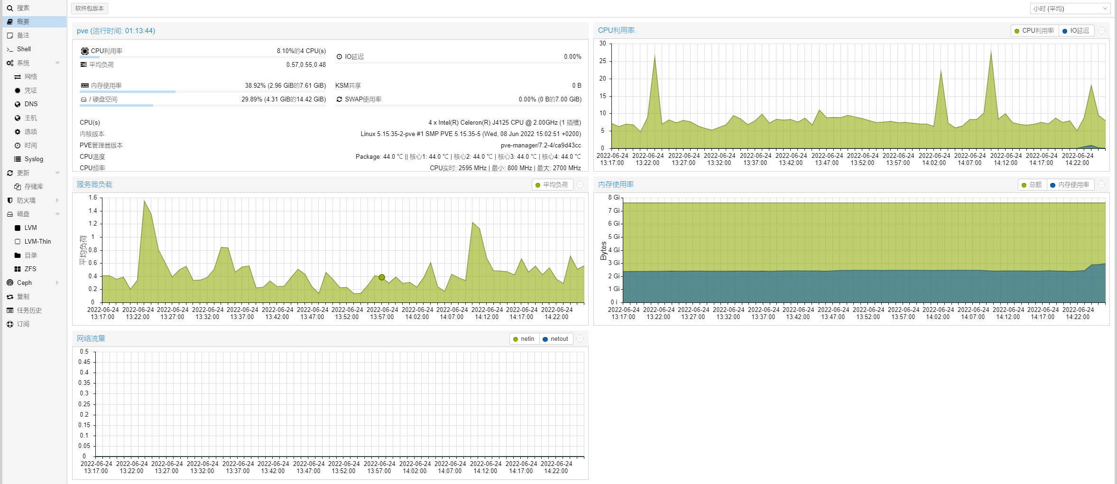Open the 小时 (平均) timeframe dropdown
Viewport: 1117px width, 484px height.
(1070, 9)
